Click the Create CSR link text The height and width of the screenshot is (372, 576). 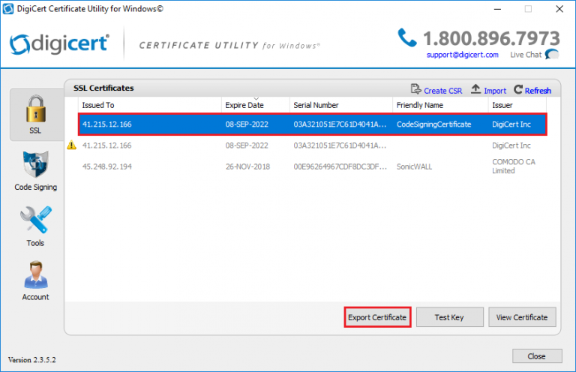(x=443, y=91)
